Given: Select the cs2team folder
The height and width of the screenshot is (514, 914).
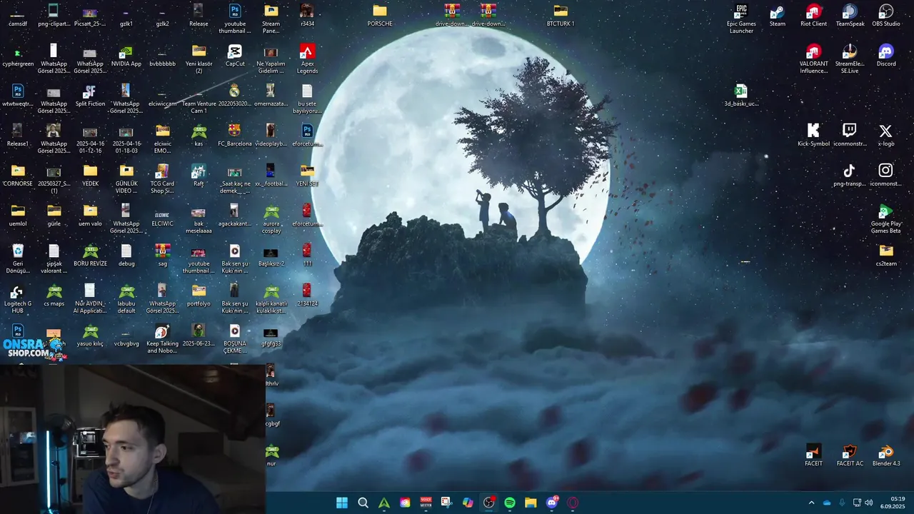Looking at the screenshot, I should [x=886, y=256].
